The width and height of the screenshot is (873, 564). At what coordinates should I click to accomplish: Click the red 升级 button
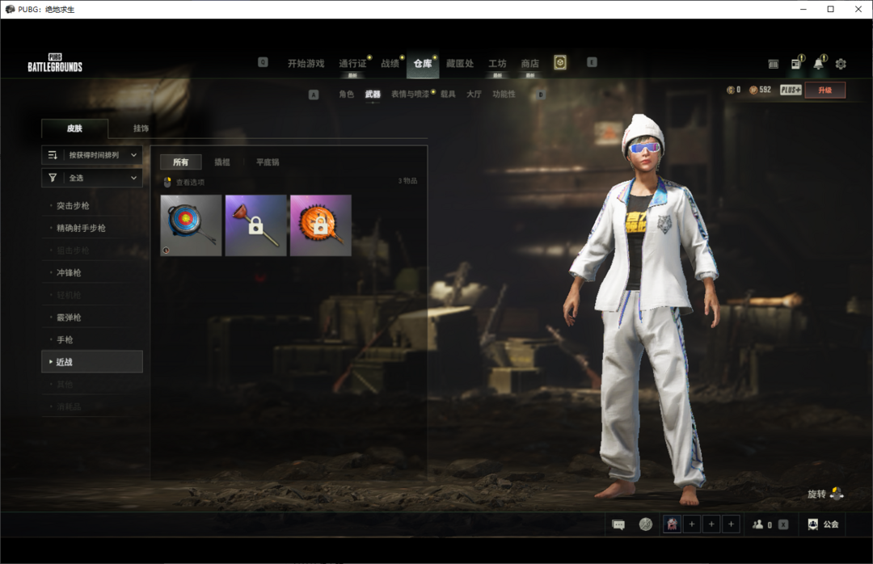coord(824,90)
